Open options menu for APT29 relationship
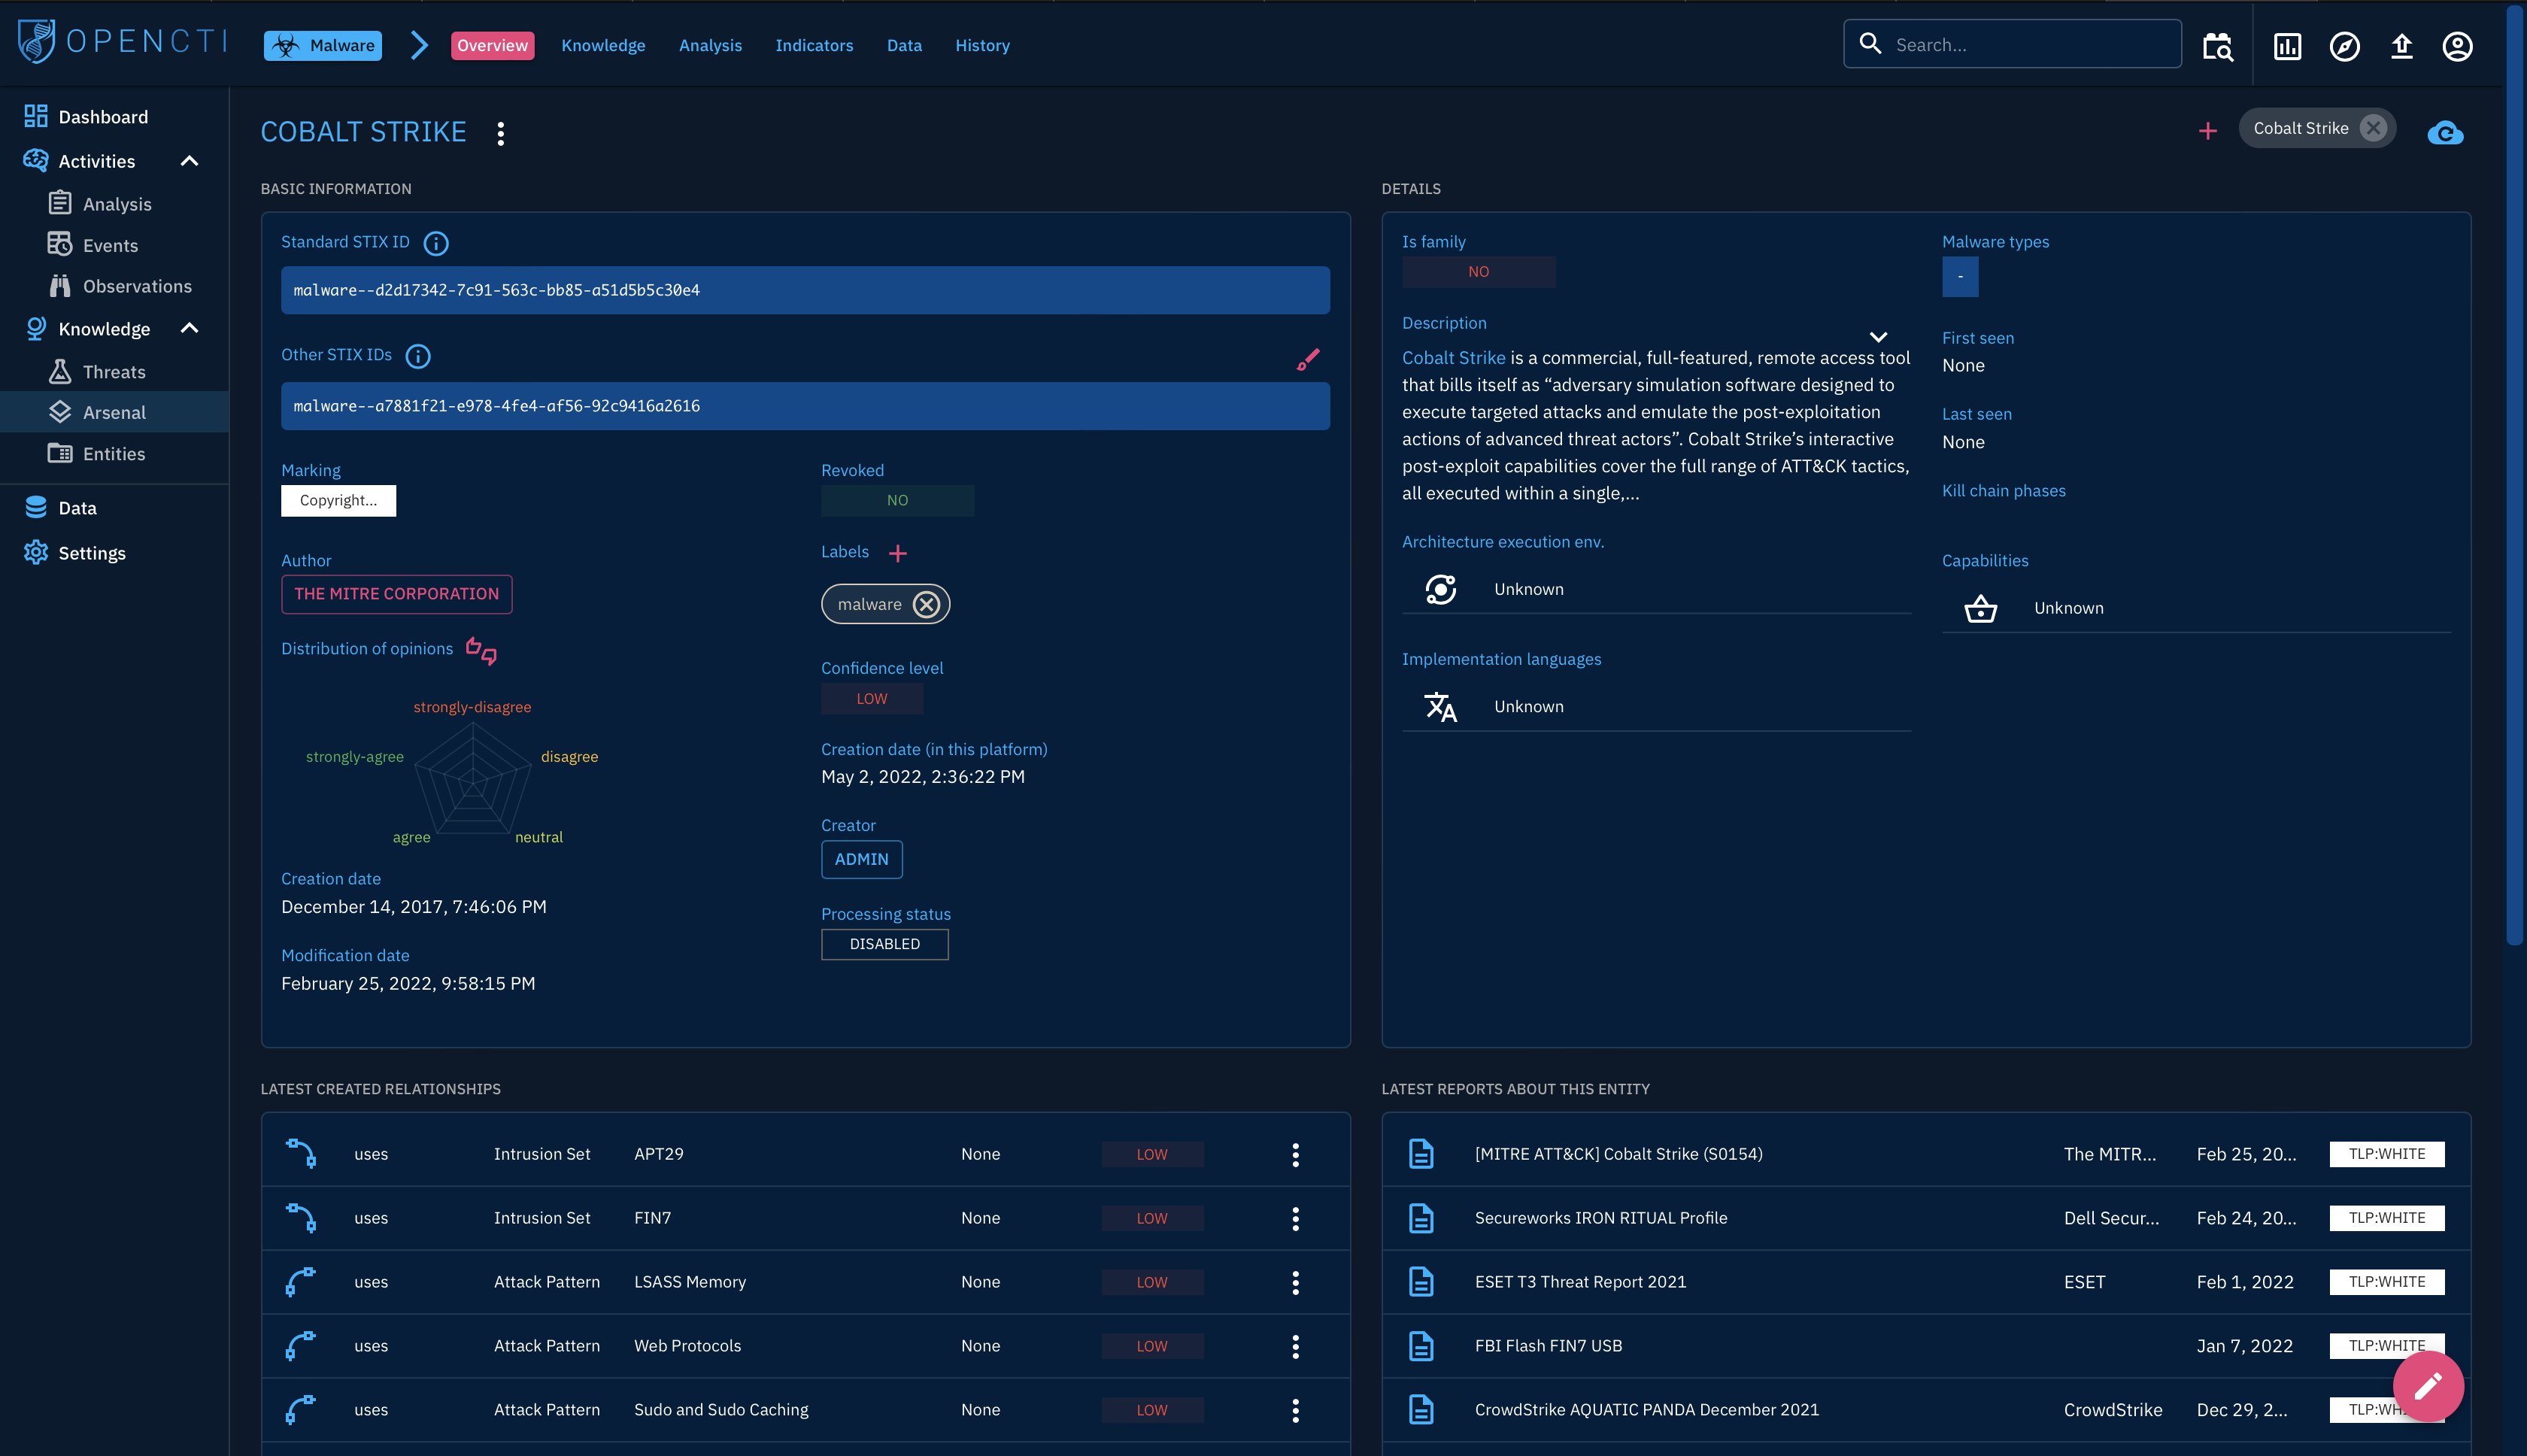 [1295, 1155]
